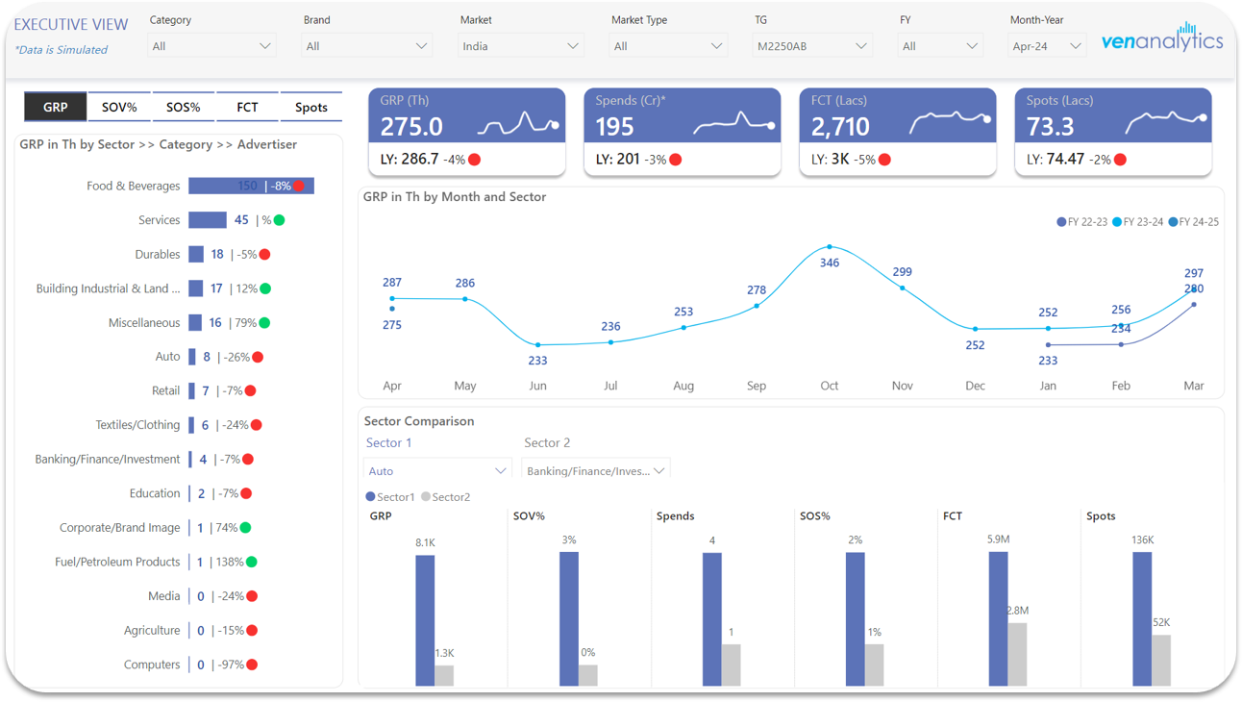
Task: Switch to the SOV% tab
Action: (x=119, y=107)
